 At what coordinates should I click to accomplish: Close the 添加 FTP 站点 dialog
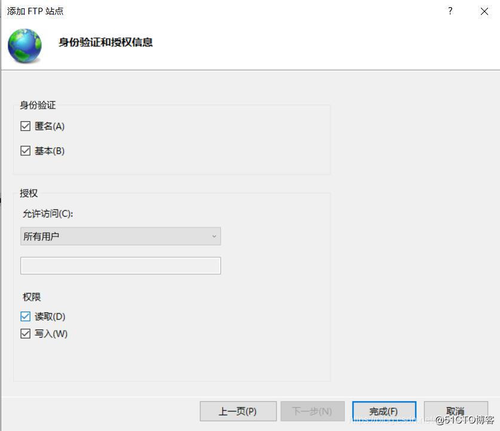pos(484,11)
